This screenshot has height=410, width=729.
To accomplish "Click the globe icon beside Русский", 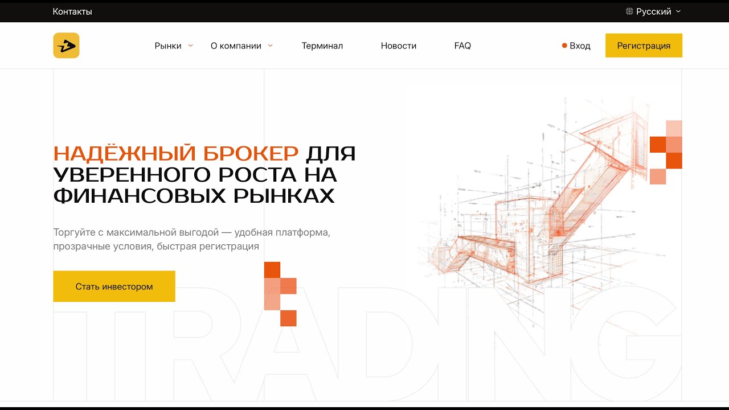I will [x=629, y=11].
